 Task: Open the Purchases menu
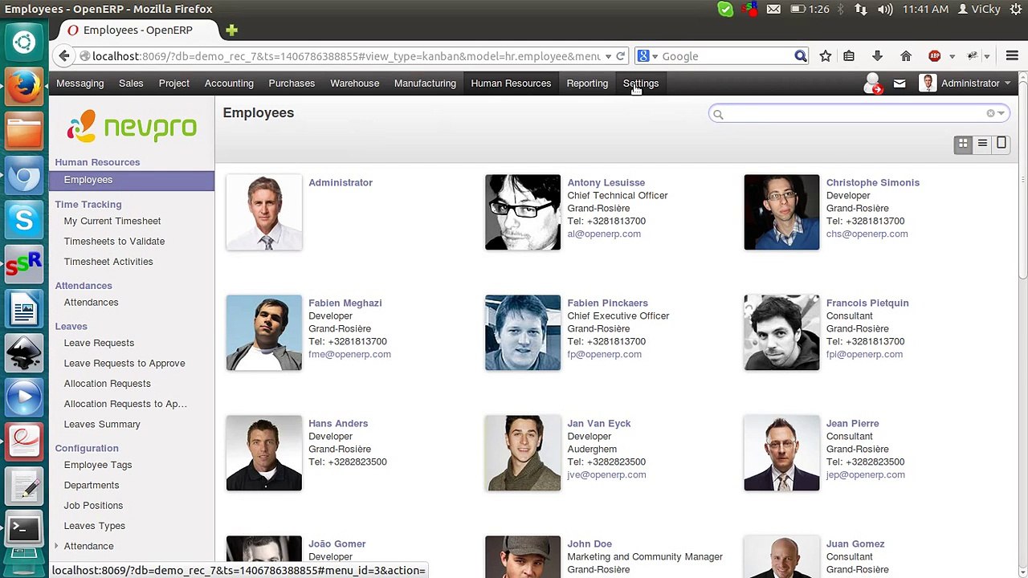(292, 83)
